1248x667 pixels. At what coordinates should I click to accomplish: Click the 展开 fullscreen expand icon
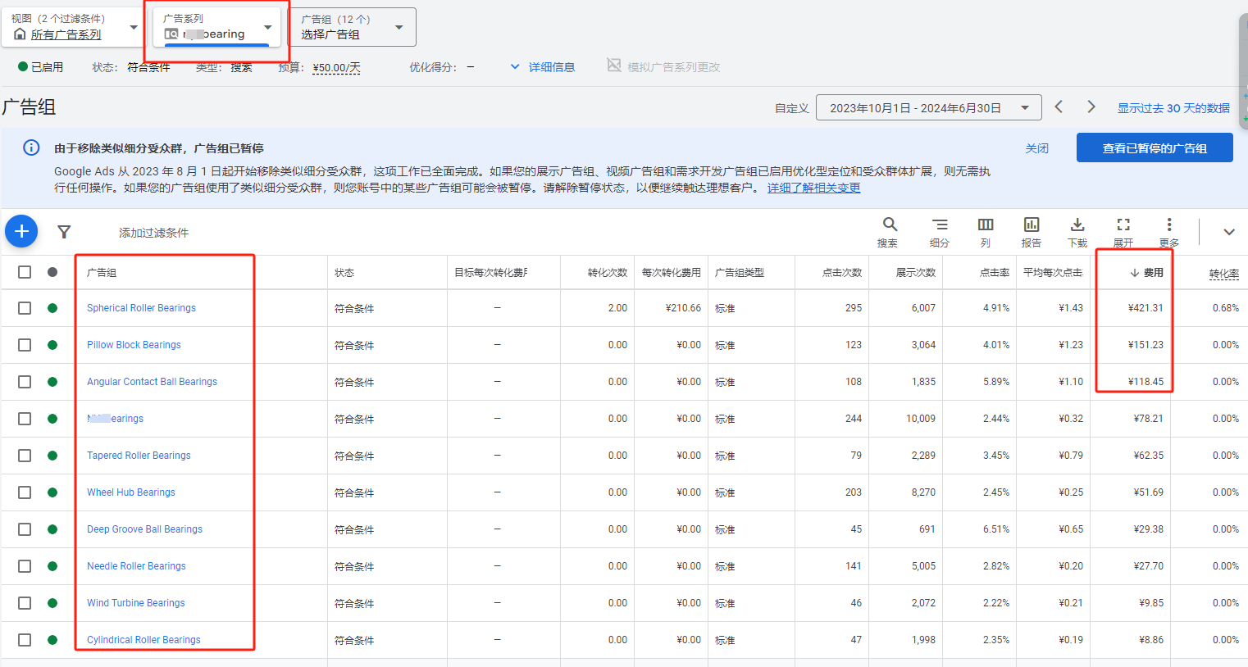1123,225
